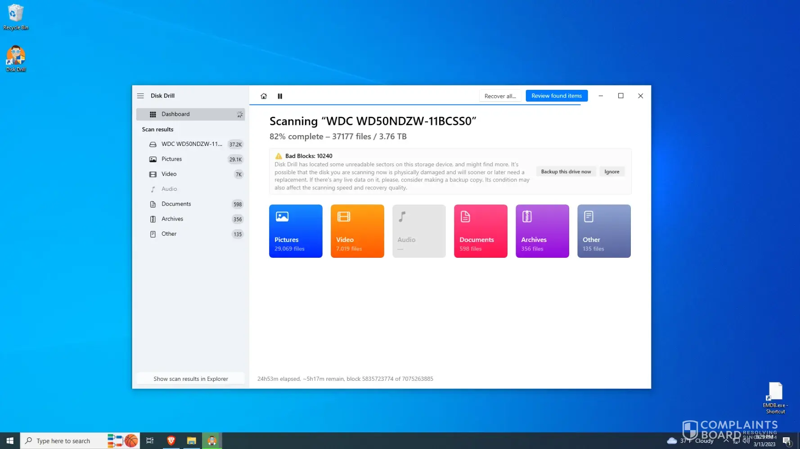Select WDC WD50NDZW drive in scan results
The height and width of the screenshot is (449, 800).
click(192, 144)
